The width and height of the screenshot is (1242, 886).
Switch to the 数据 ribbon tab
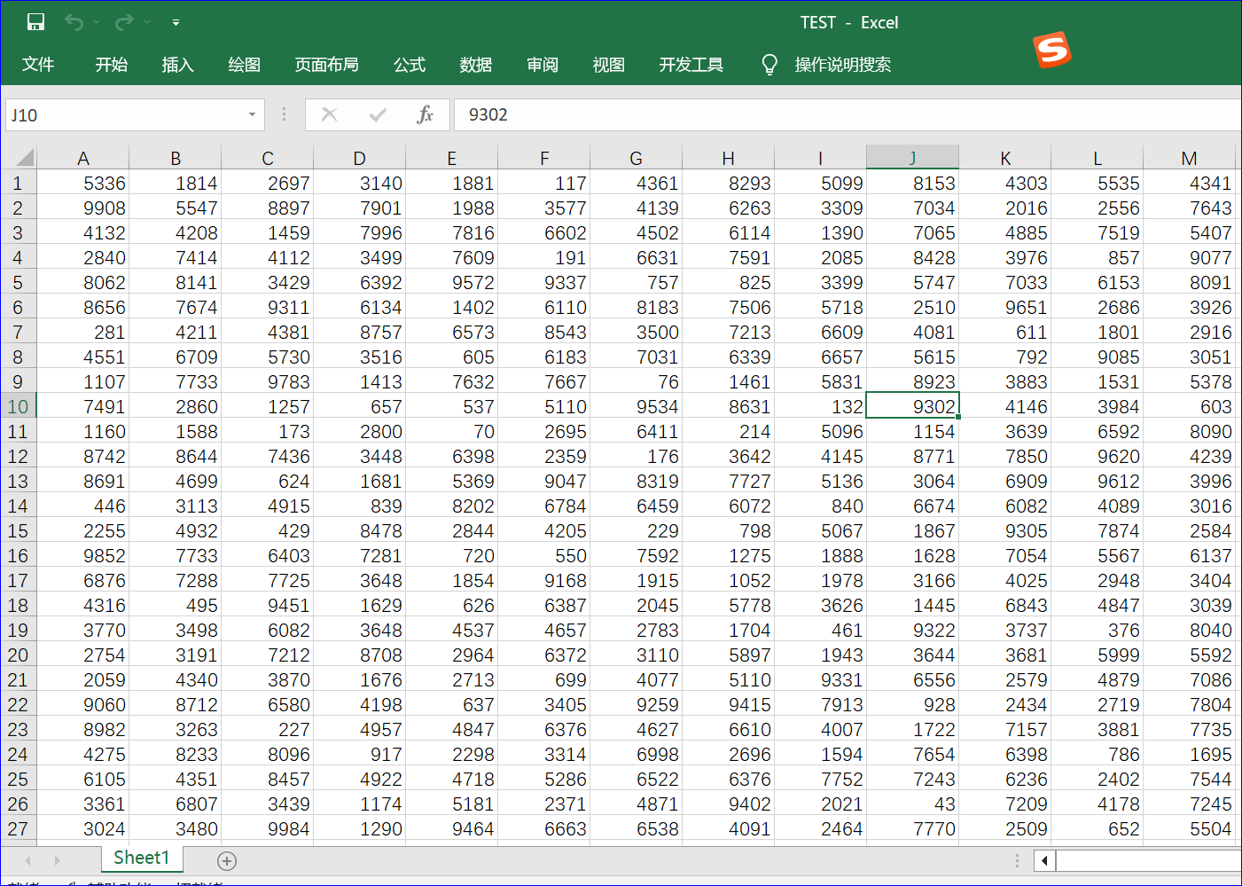tap(476, 65)
